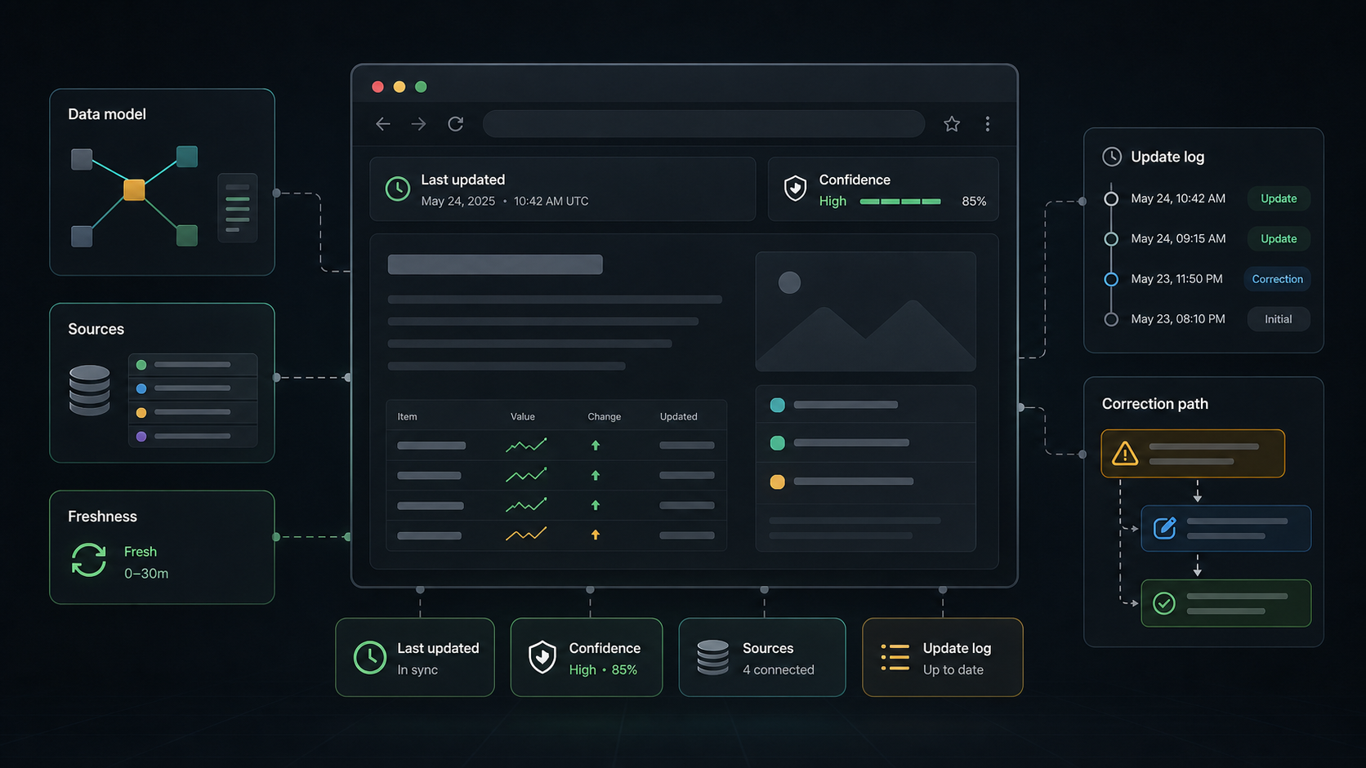Click the orange sparkline in the last table row
This screenshot has height=768, width=1366.
click(526, 535)
